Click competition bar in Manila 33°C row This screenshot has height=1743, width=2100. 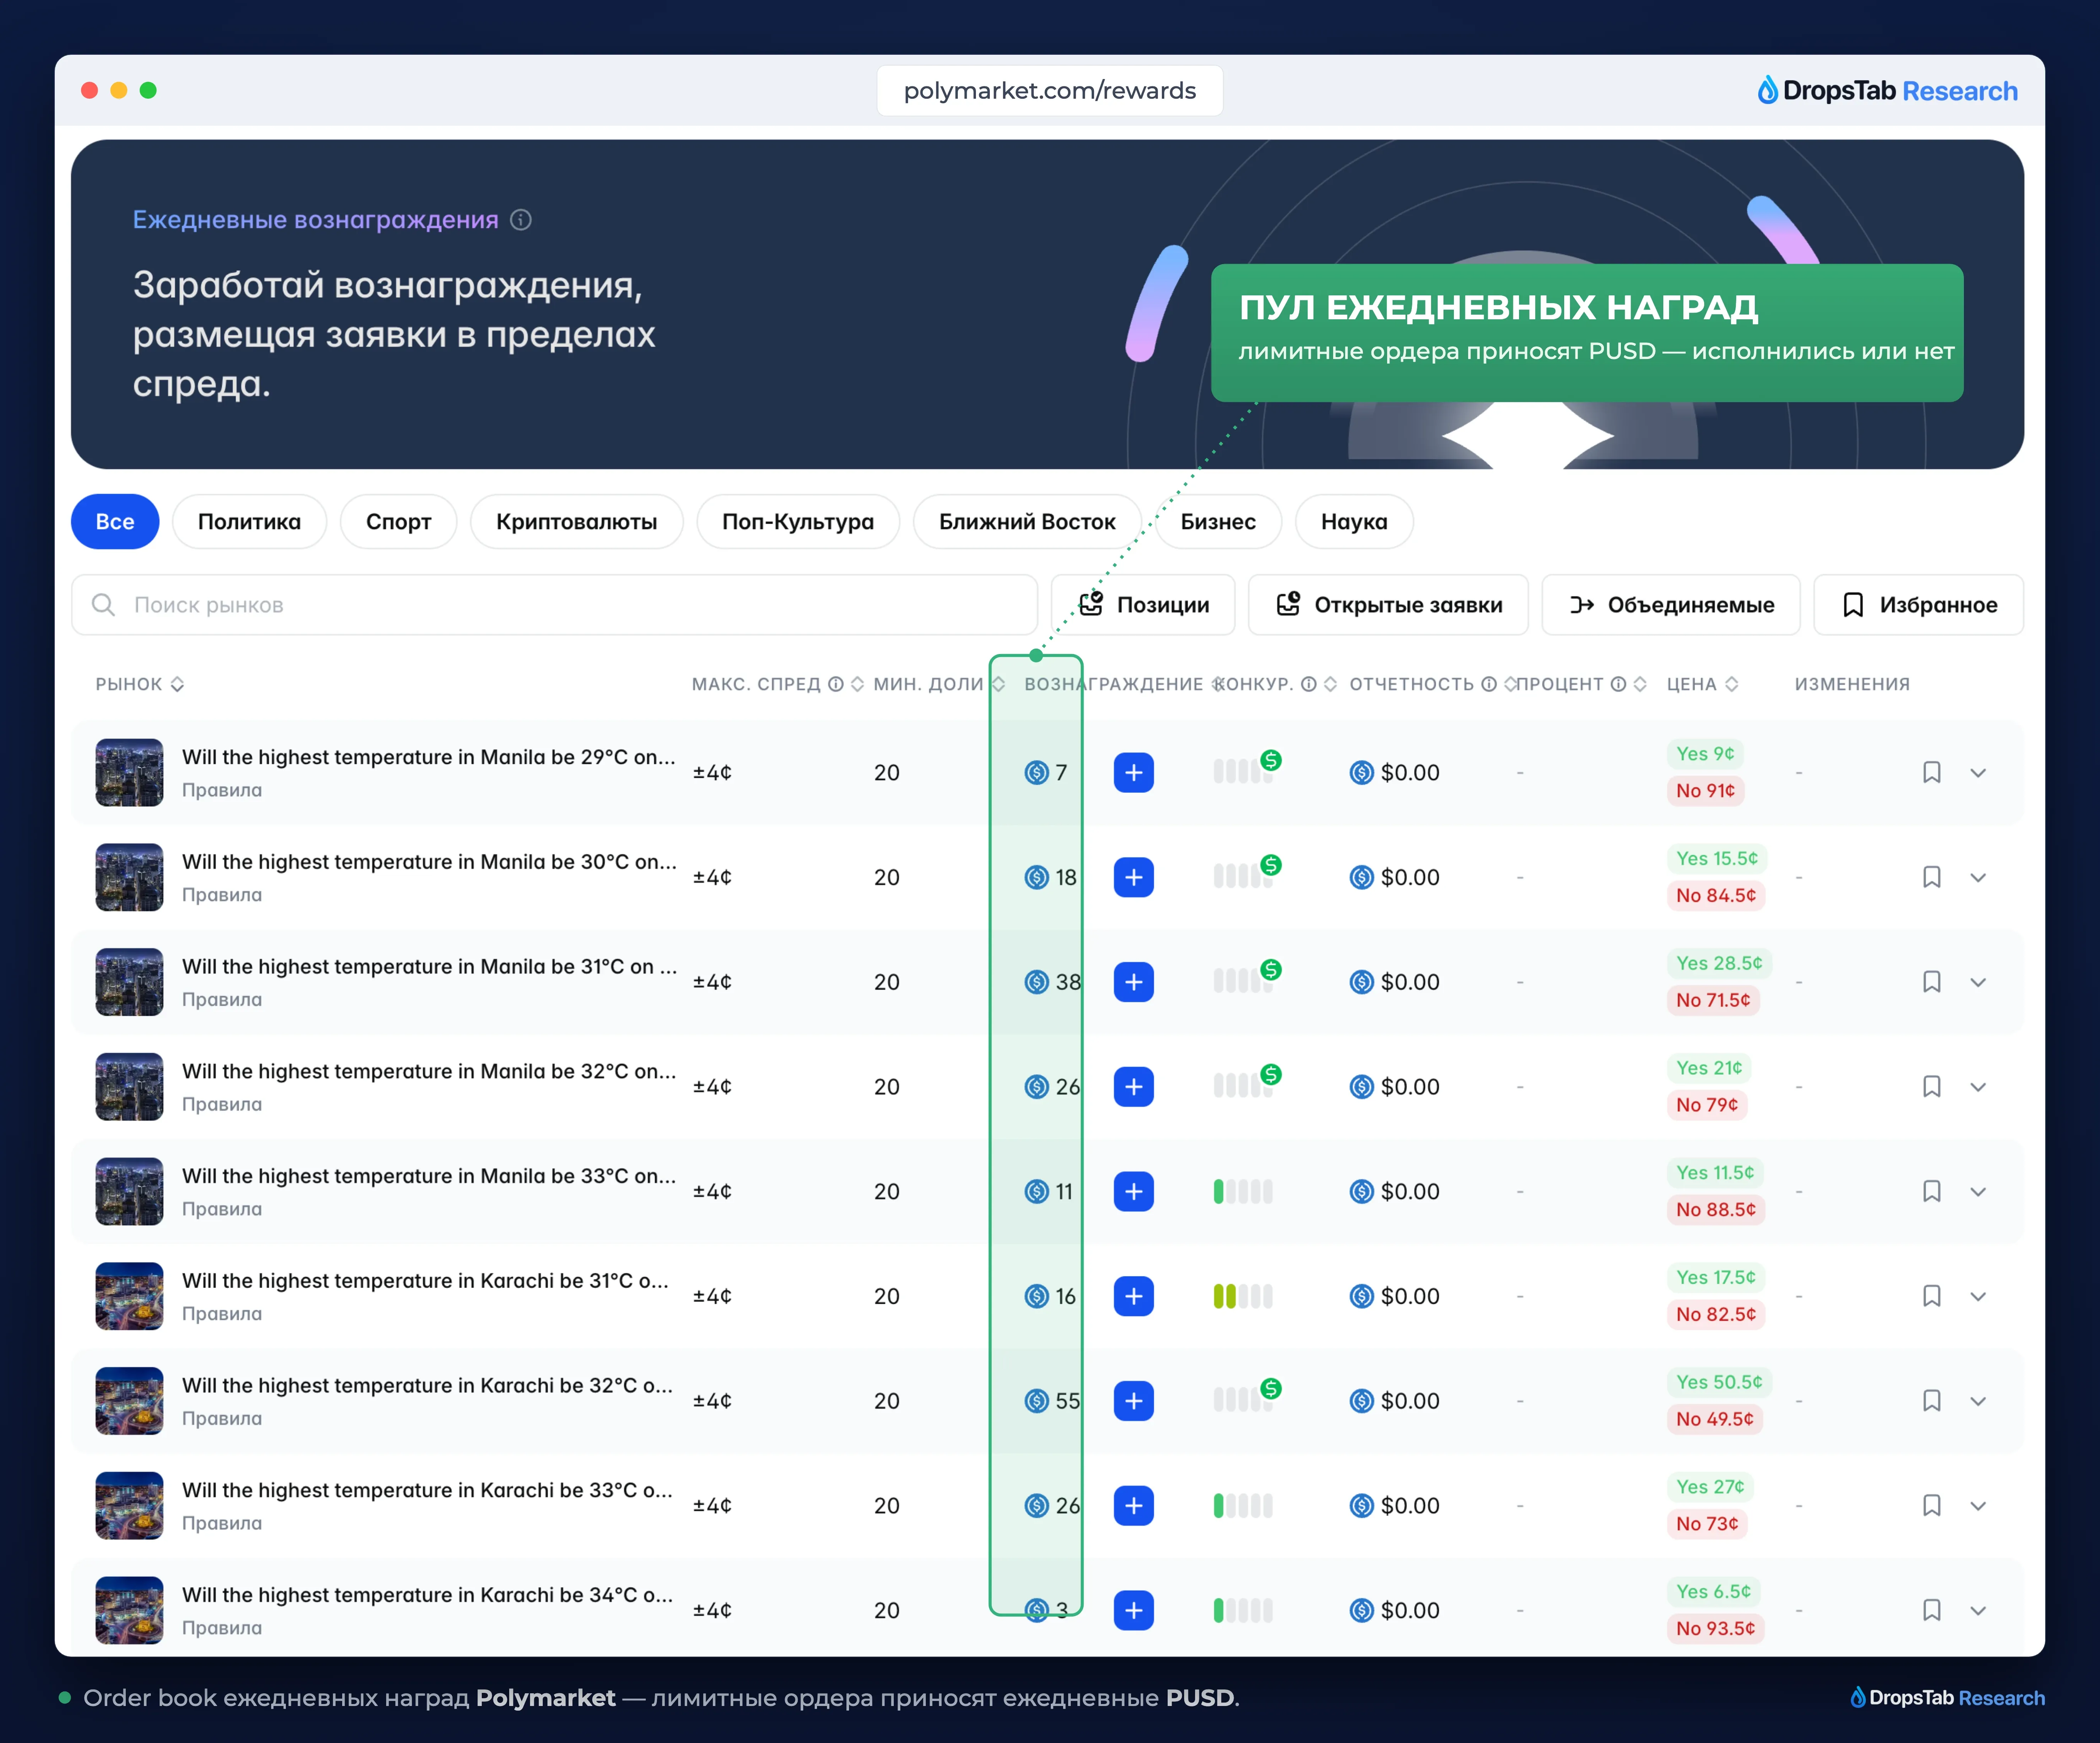point(1243,1191)
